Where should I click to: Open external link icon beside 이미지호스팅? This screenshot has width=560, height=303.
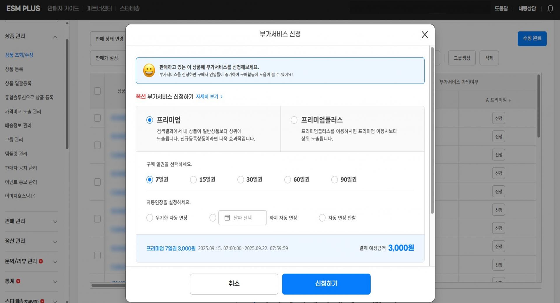33,196
